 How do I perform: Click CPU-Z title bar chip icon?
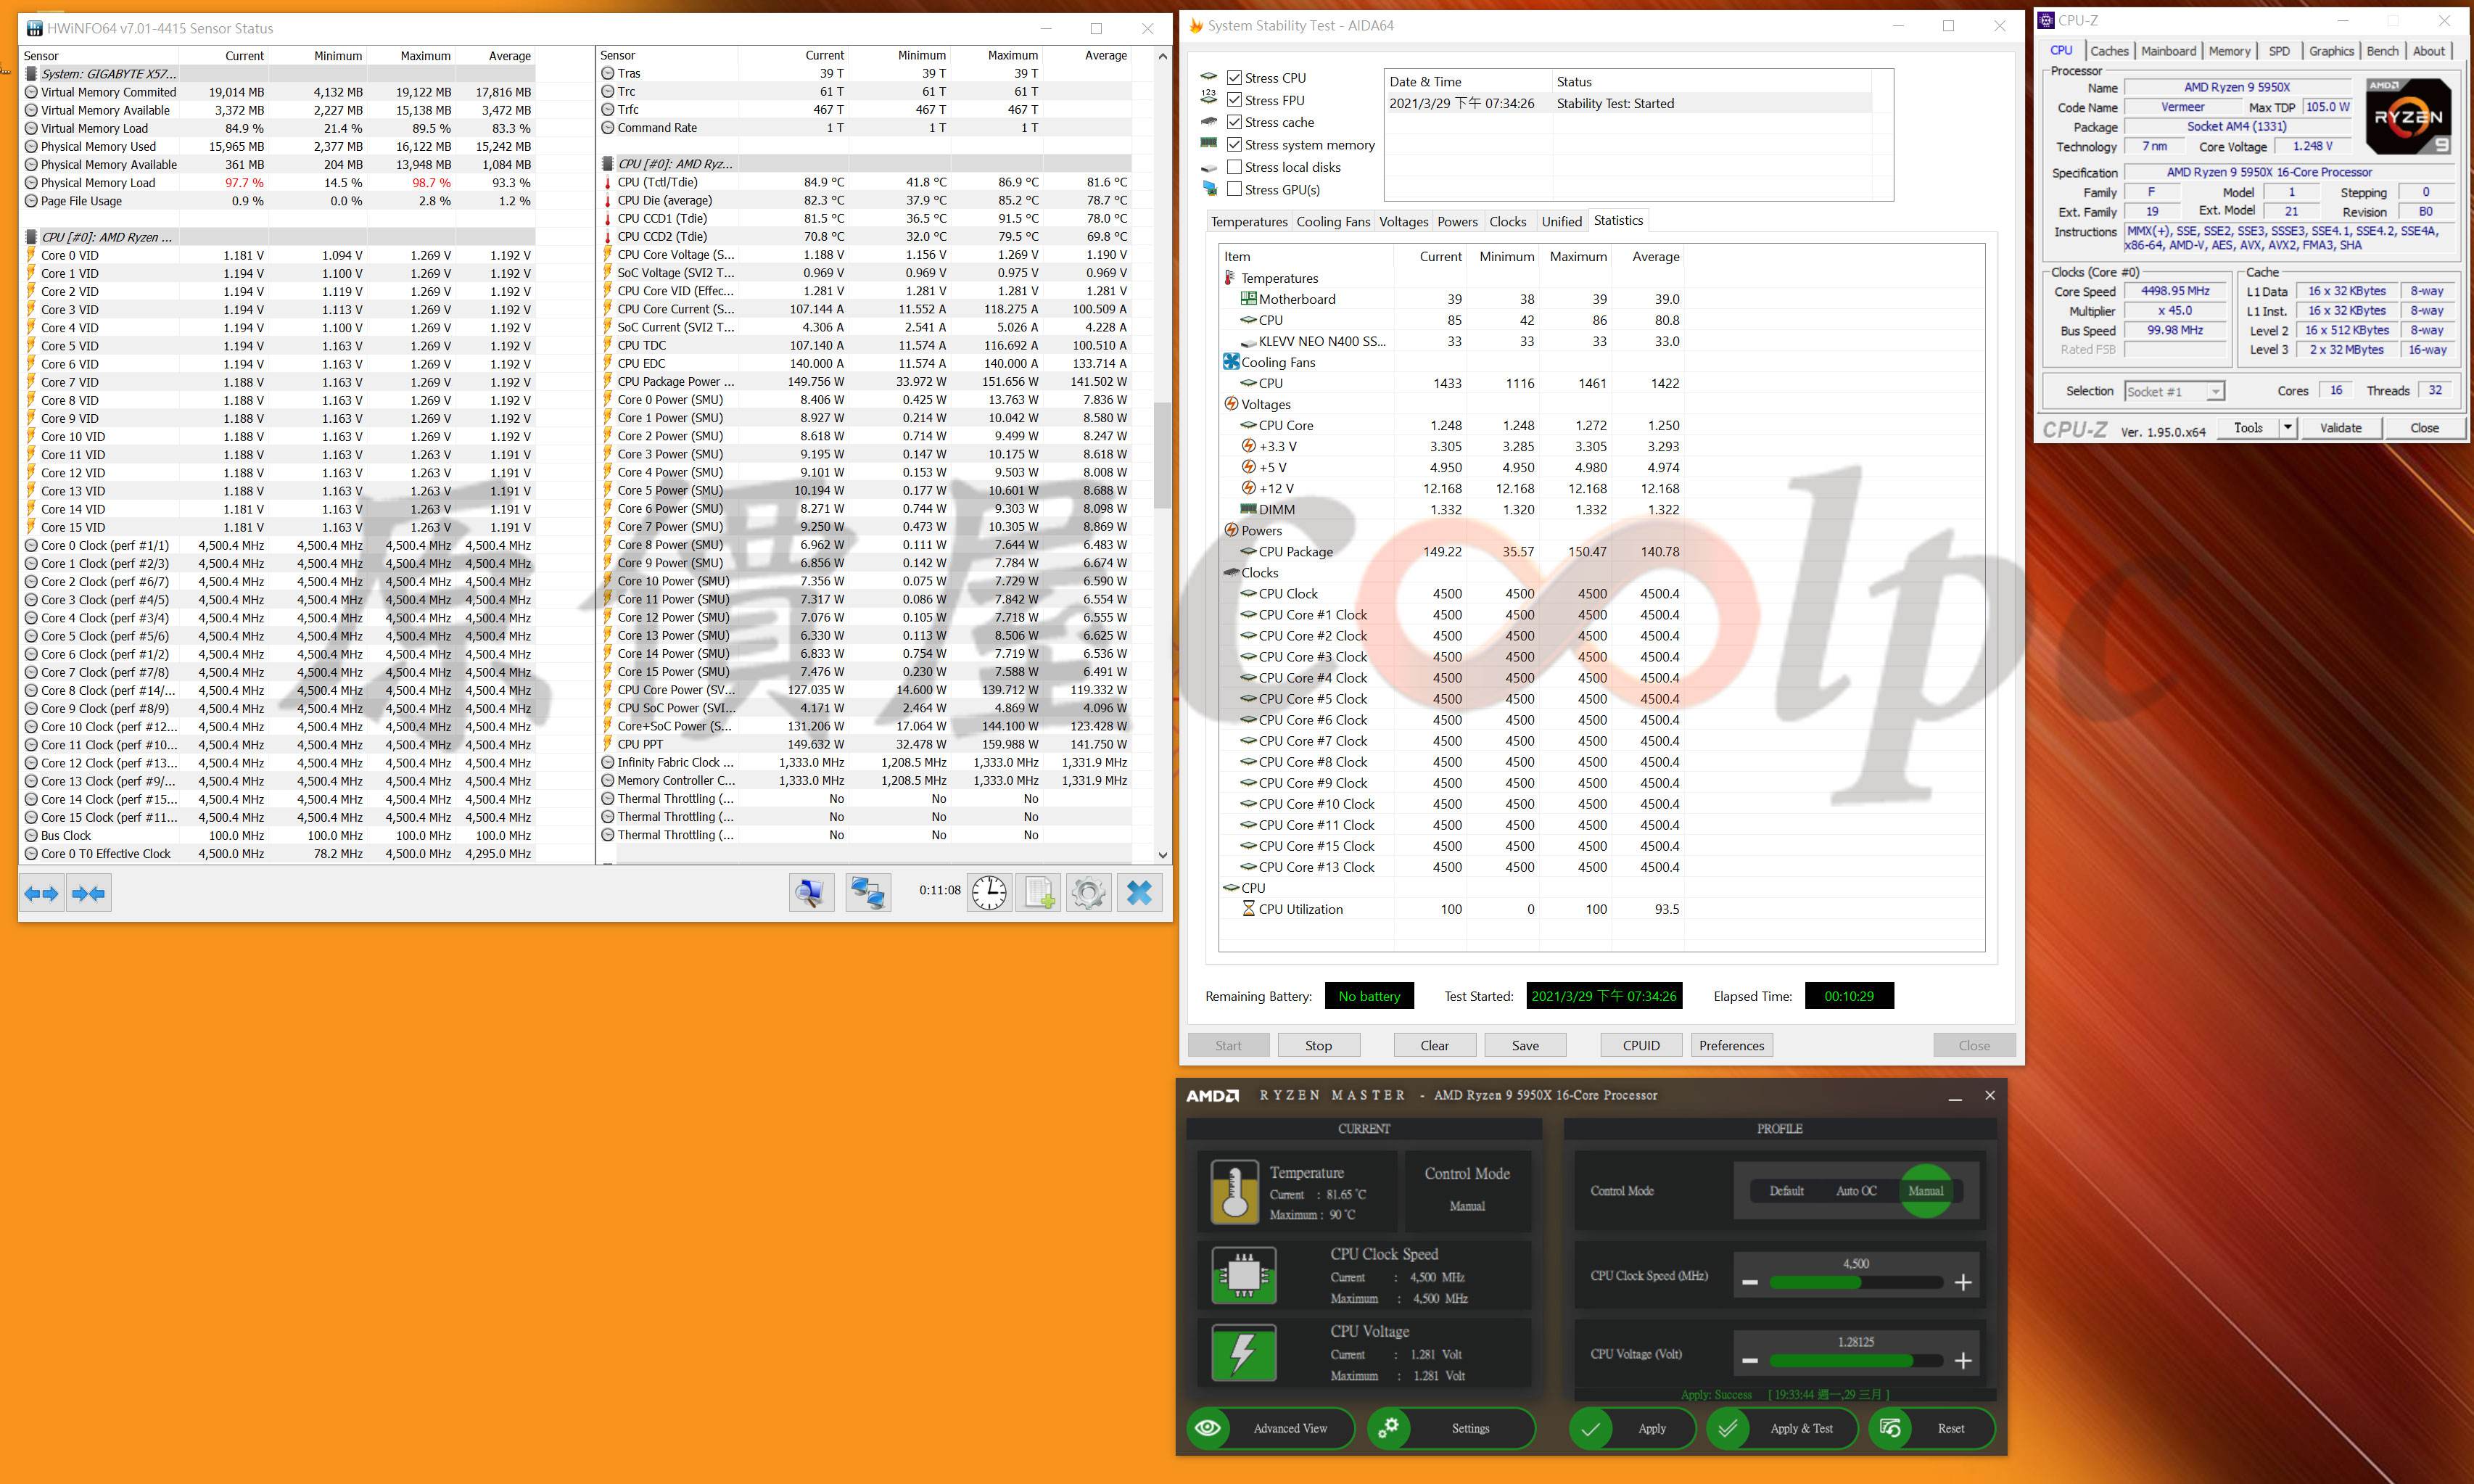2046,20
